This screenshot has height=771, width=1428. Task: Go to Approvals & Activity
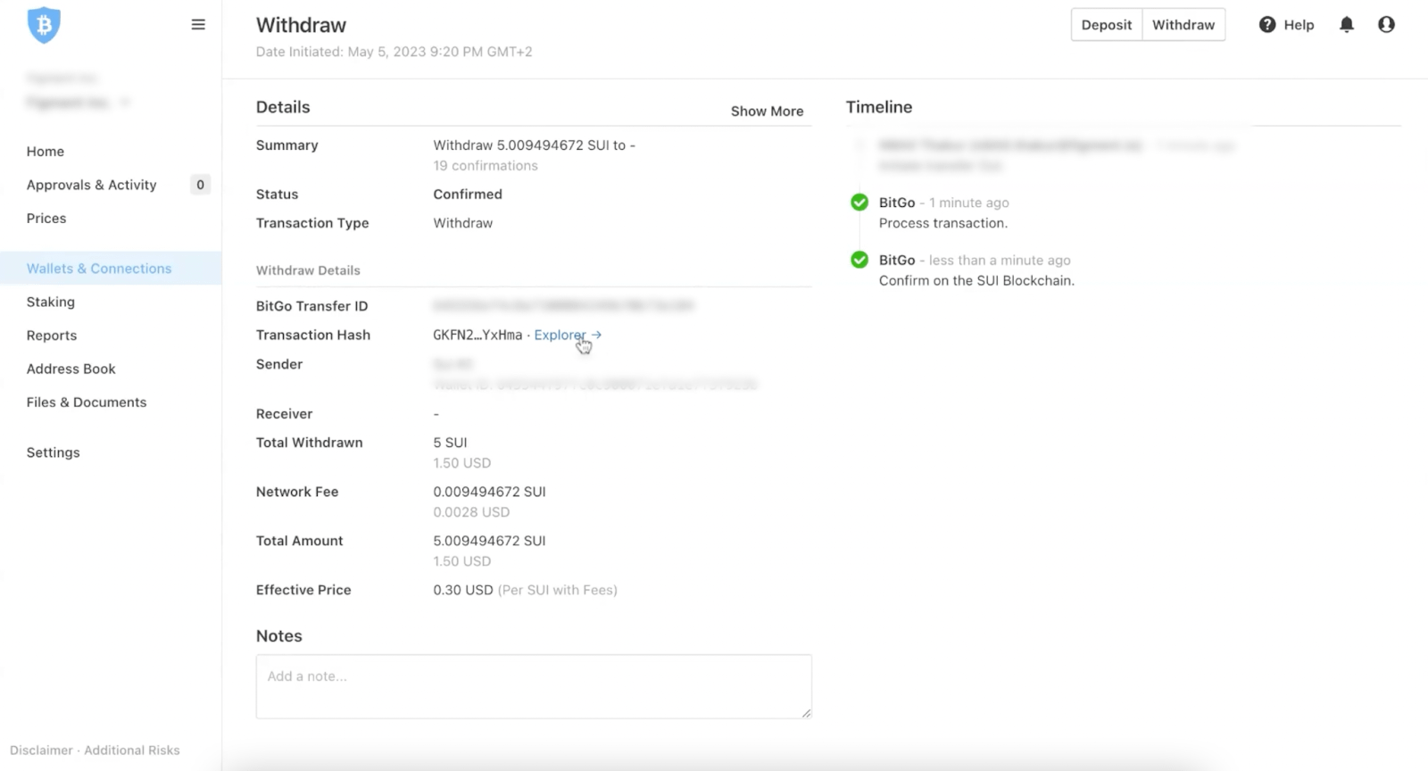pyautogui.click(x=91, y=185)
